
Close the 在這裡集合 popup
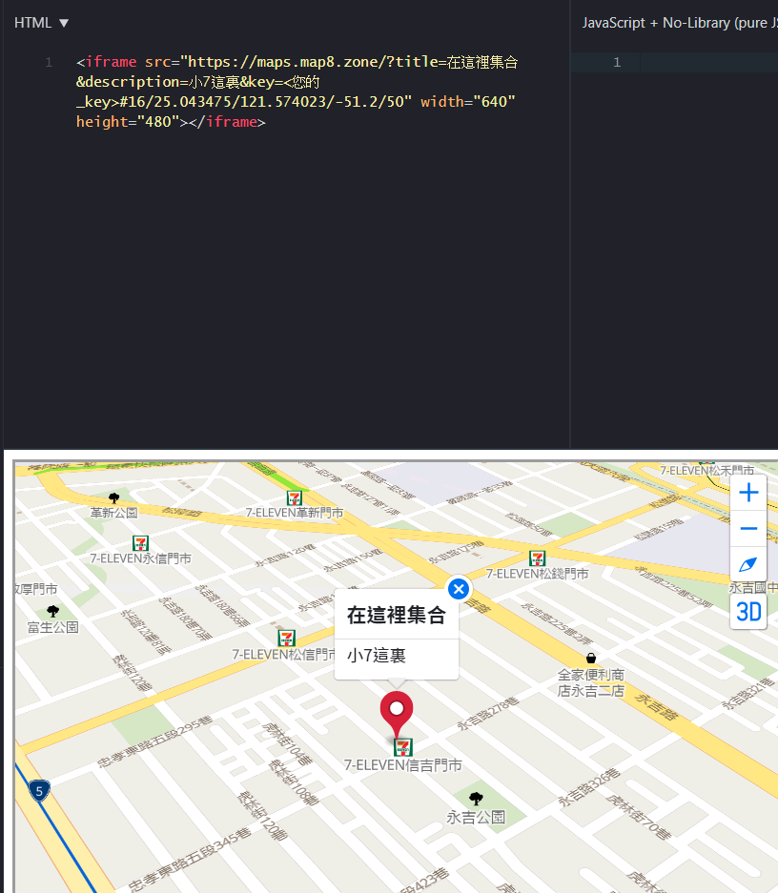coord(459,589)
